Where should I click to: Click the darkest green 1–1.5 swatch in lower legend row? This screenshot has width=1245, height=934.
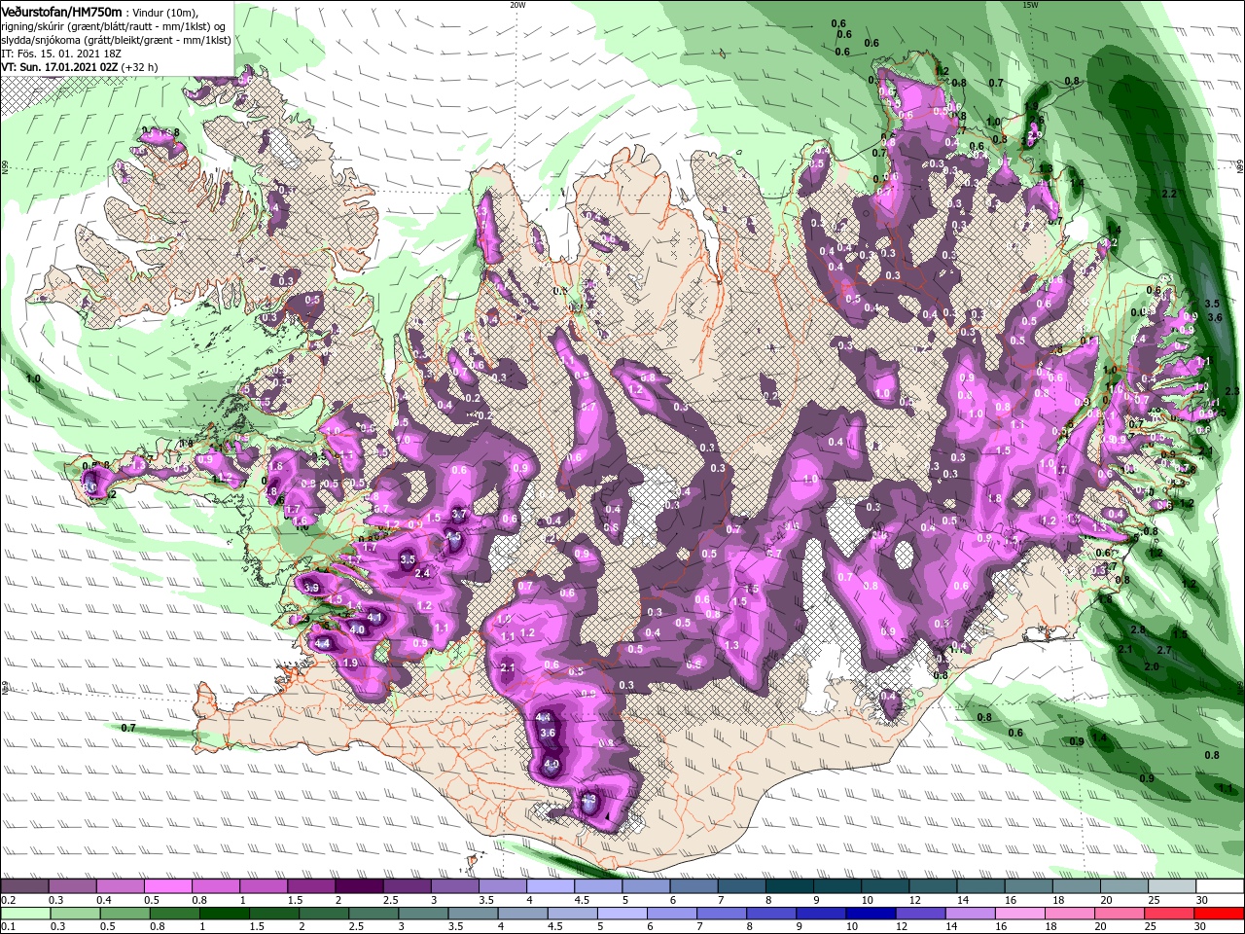point(224,914)
